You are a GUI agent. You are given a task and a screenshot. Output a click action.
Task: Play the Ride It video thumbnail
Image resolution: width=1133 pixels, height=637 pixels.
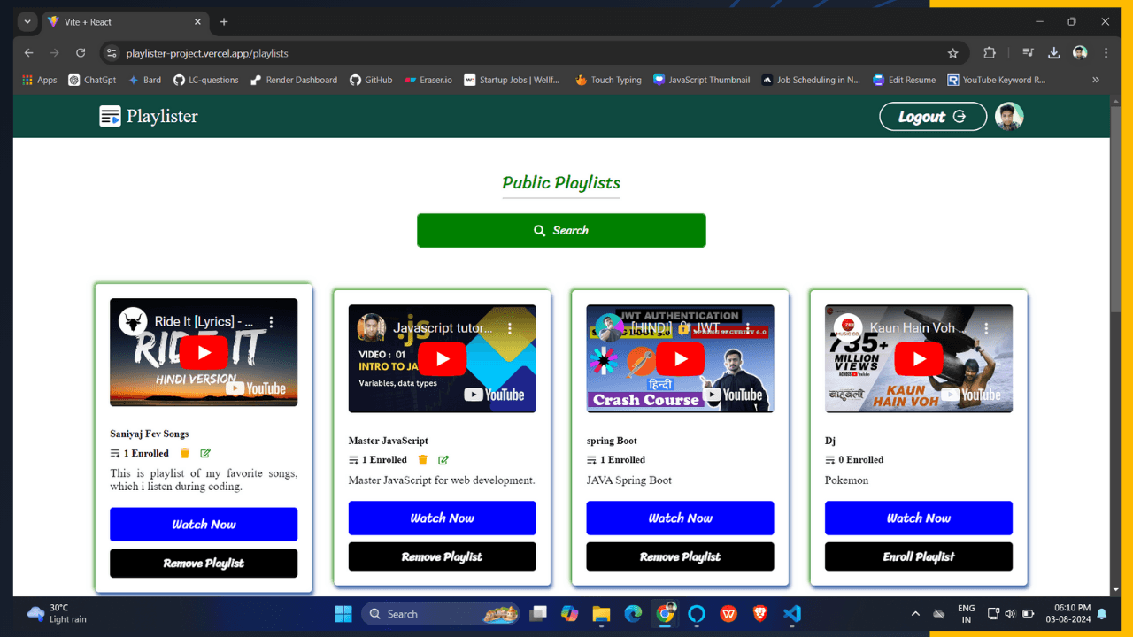pos(204,352)
